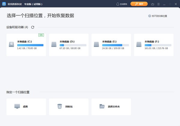Open the 'can't find scan location' help link
This screenshot has height=126, width=180.
point(157,16)
